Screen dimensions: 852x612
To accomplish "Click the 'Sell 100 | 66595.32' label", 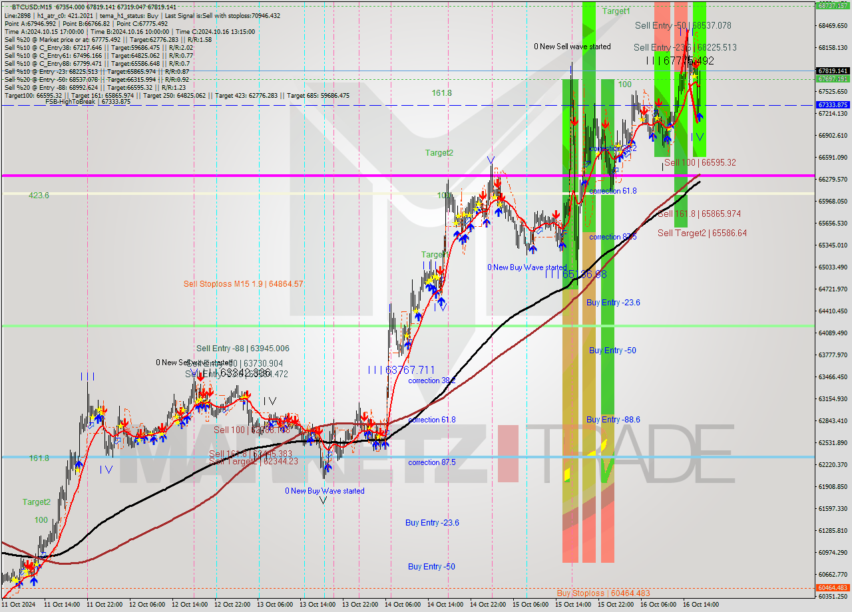I will (700, 162).
